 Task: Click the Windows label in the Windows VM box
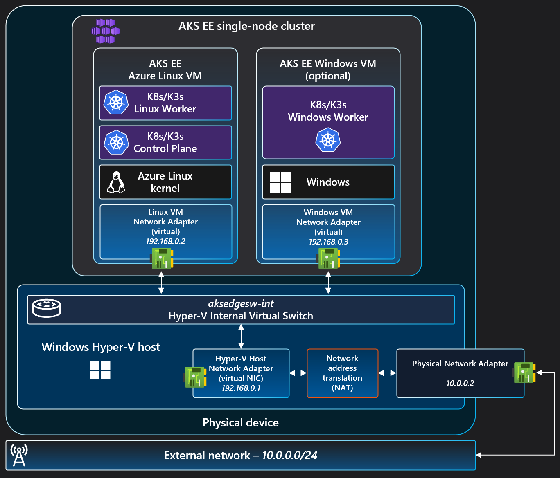(x=328, y=182)
